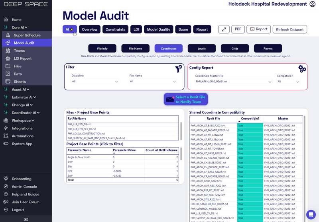Select the FHR_LLB_FED_DS.rvt row

click(80, 125)
